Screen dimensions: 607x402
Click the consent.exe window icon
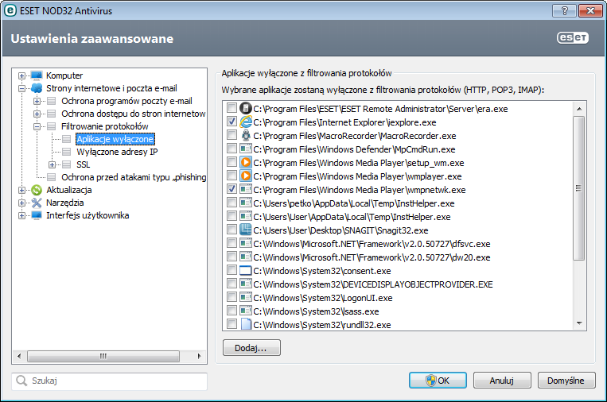pos(246,271)
